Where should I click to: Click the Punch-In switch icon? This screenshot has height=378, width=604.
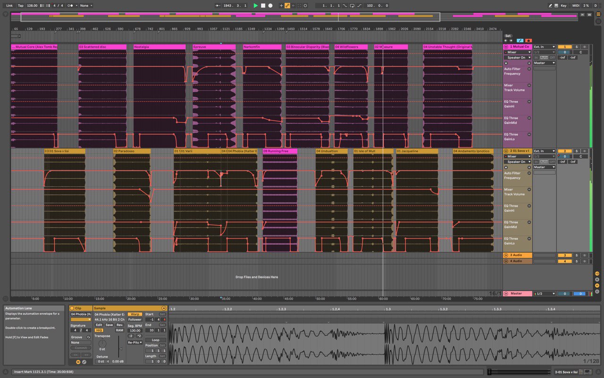click(344, 6)
